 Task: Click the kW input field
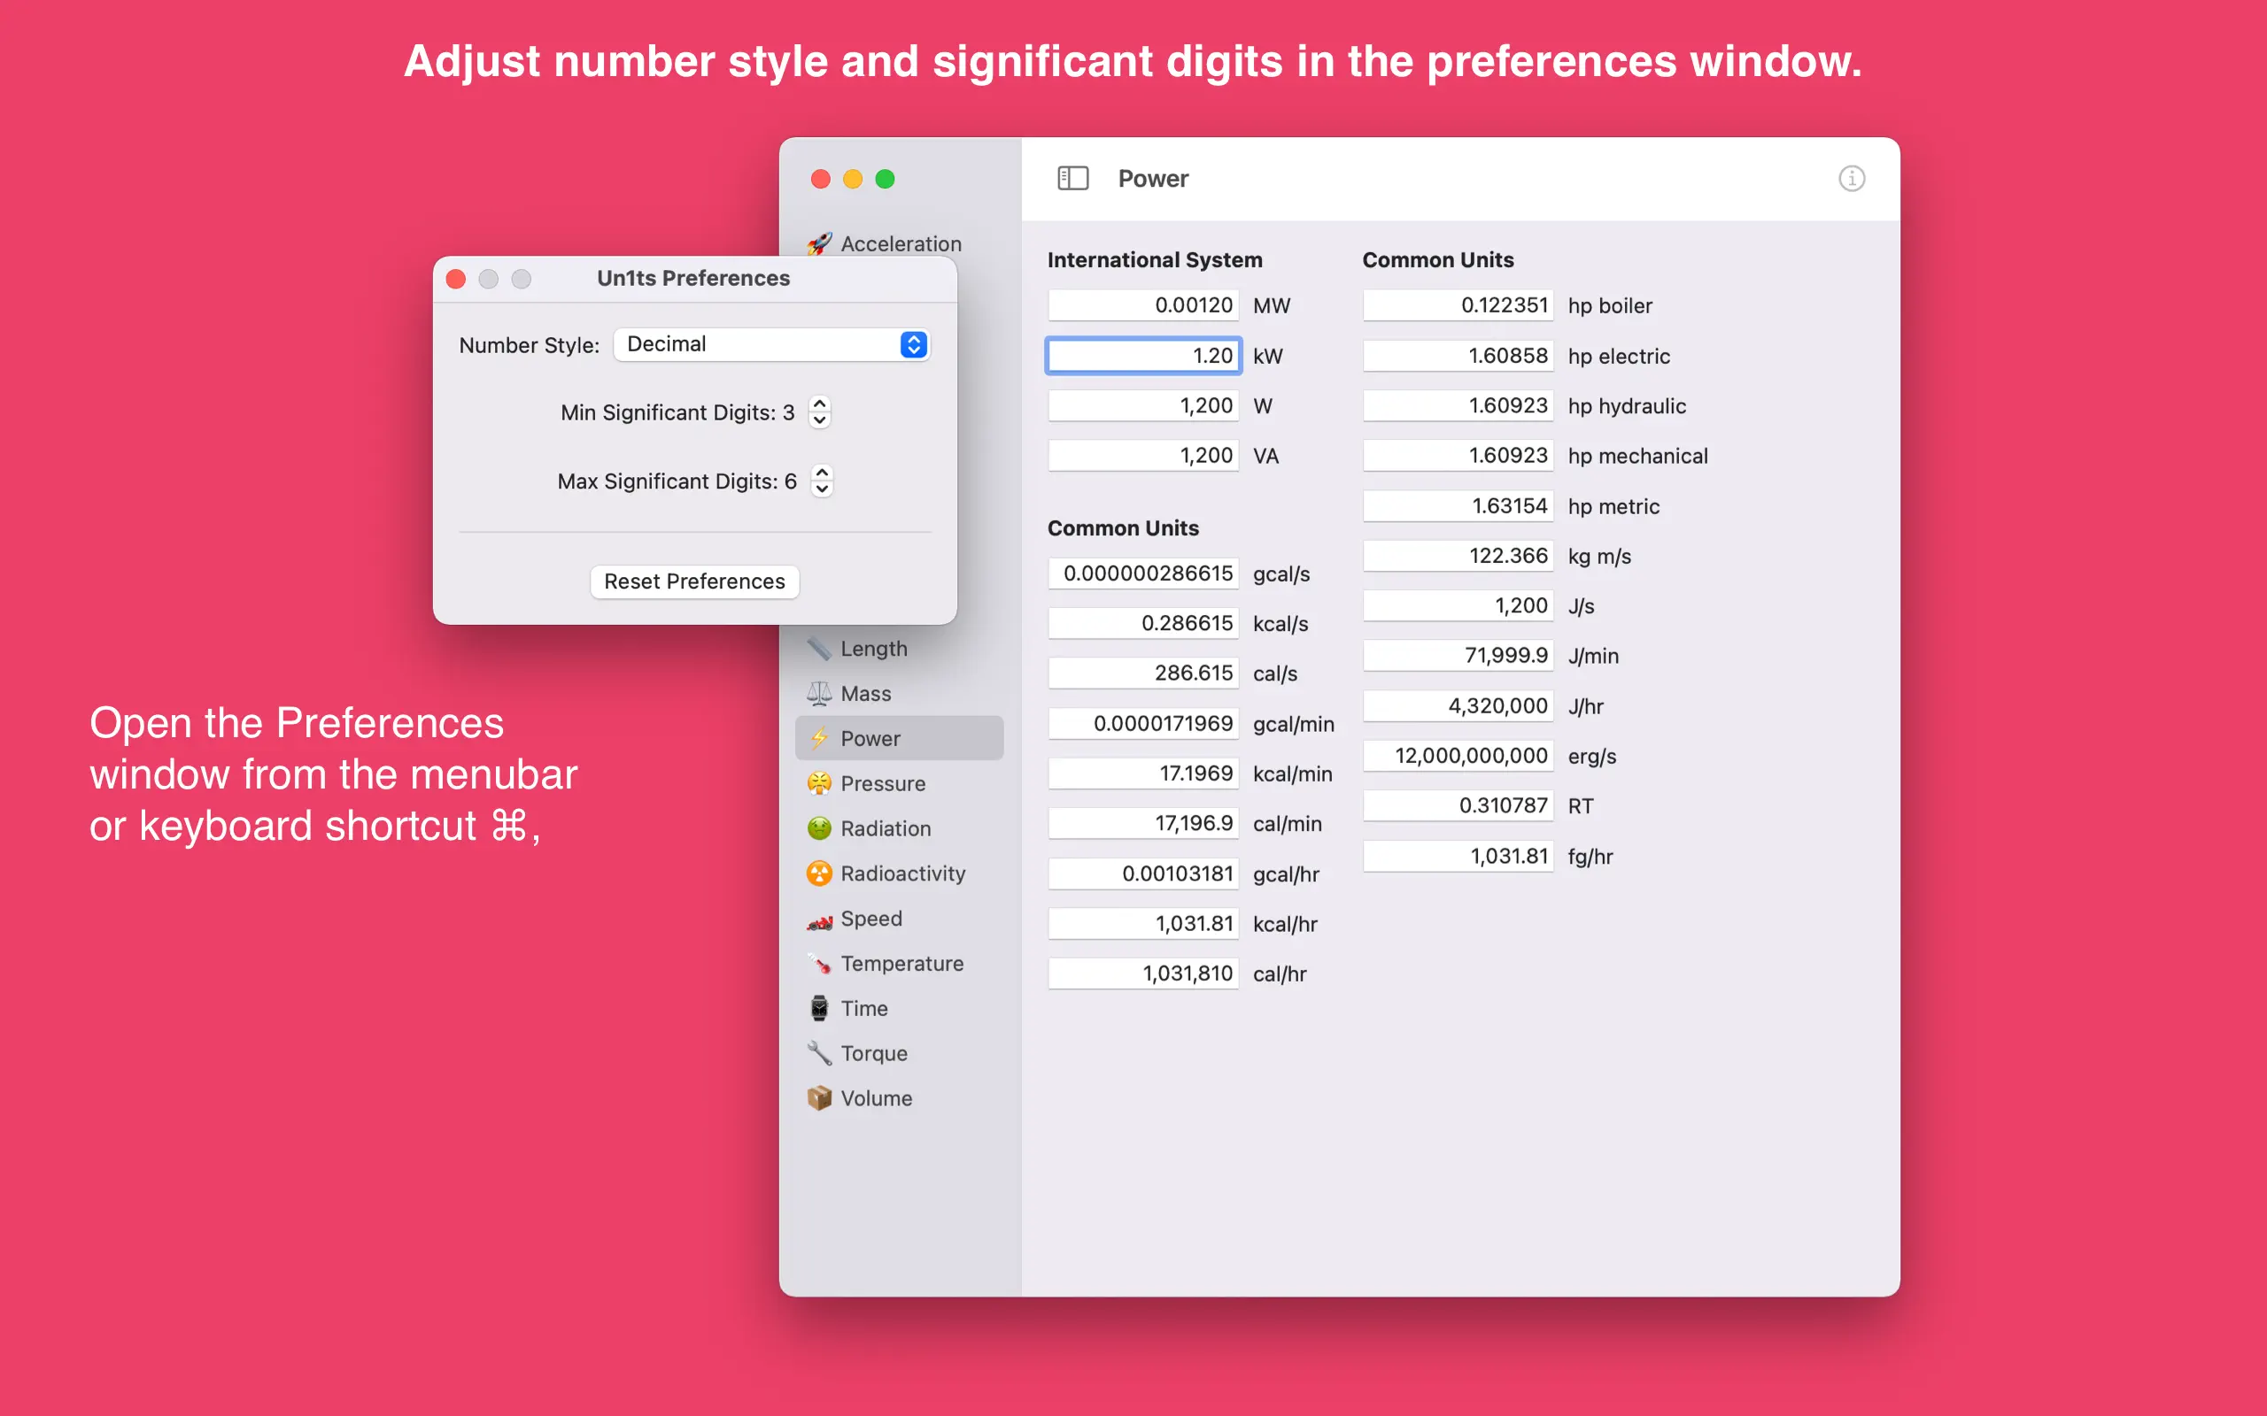[x=1143, y=356]
